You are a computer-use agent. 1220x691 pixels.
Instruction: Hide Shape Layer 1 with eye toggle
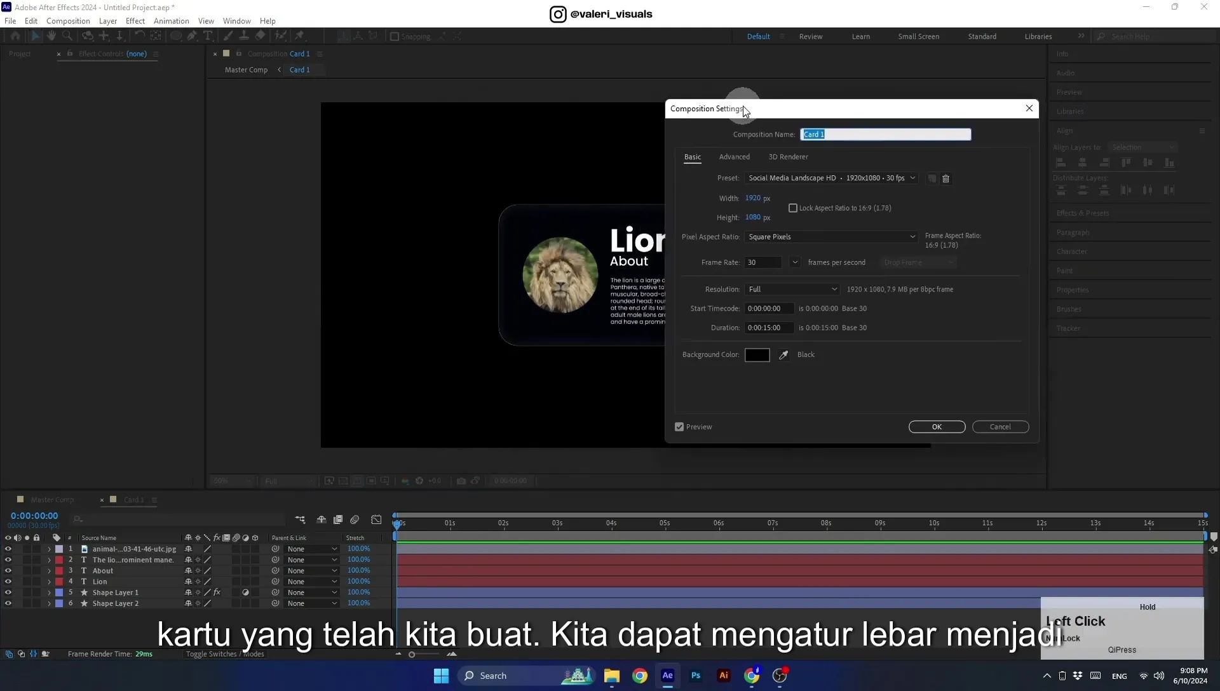(x=8, y=593)
